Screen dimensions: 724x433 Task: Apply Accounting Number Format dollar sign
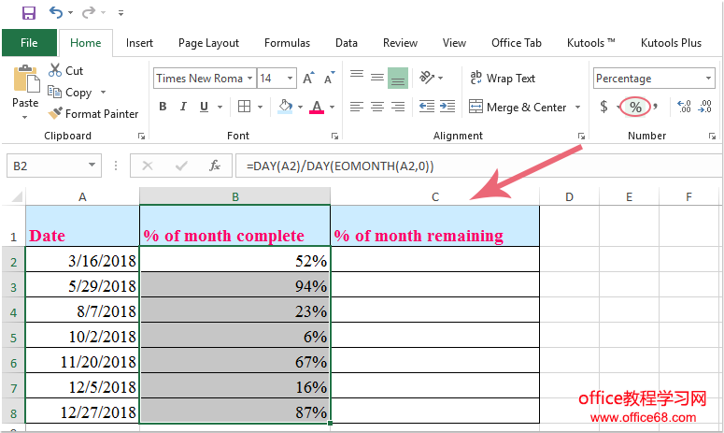(603, 107)
